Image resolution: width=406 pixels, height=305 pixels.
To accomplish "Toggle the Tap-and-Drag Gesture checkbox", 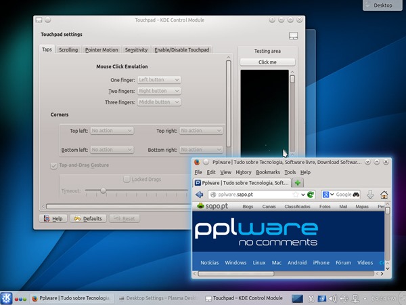I will coord(53,166).
